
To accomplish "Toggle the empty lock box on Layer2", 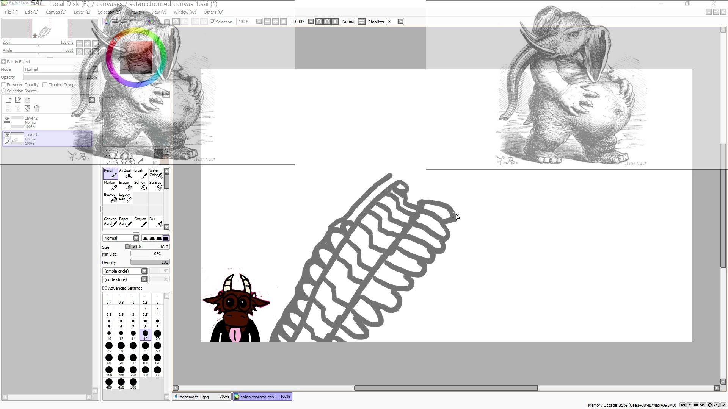I will coord(7,126).
